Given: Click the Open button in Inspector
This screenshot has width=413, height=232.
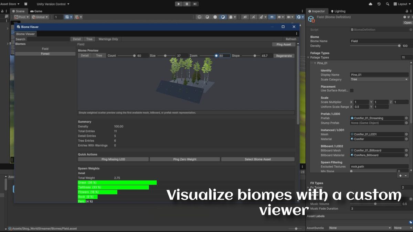Looking at the screenshot, I should click(407, 23).
